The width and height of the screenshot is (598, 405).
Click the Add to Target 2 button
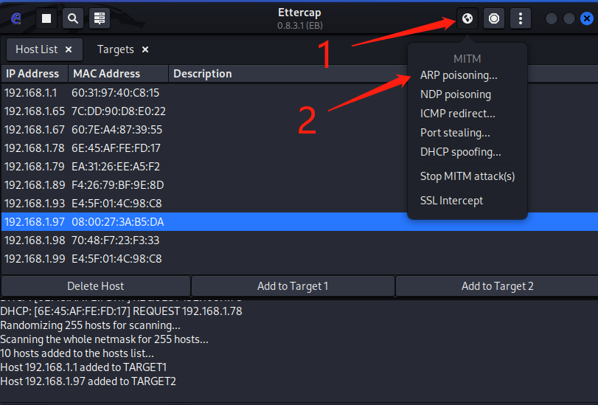coord(497,286)
